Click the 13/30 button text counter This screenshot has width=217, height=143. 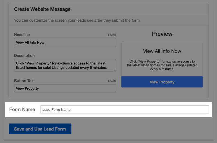112,81
